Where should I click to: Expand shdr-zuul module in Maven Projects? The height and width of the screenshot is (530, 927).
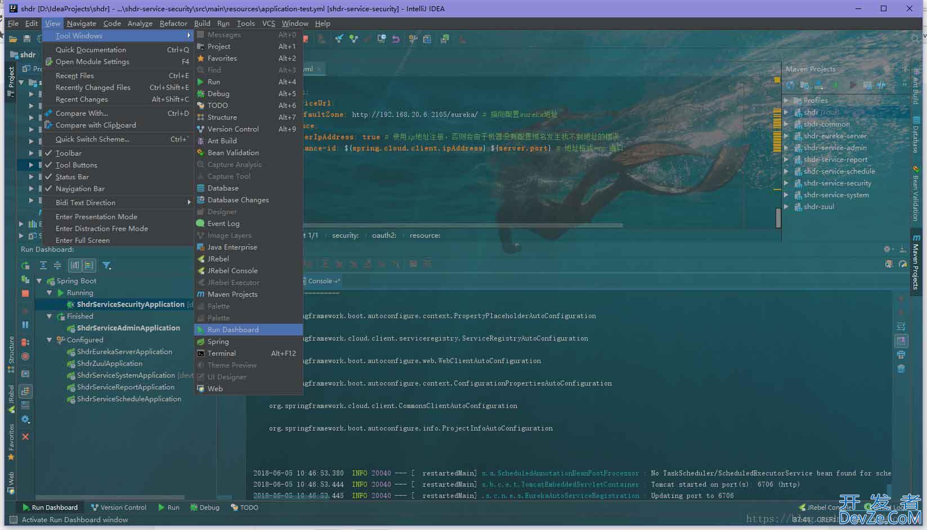[x=786, y=207]
